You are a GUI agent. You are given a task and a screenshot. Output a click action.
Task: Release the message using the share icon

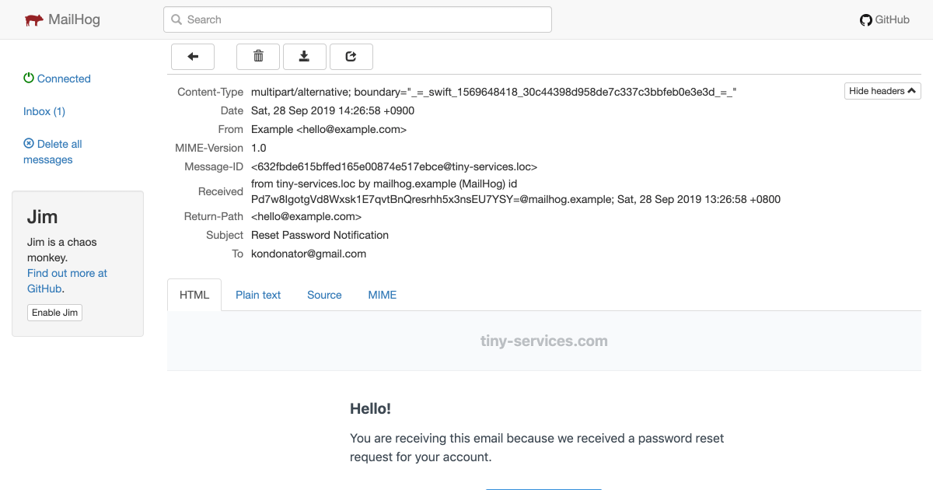click(351, 56)
